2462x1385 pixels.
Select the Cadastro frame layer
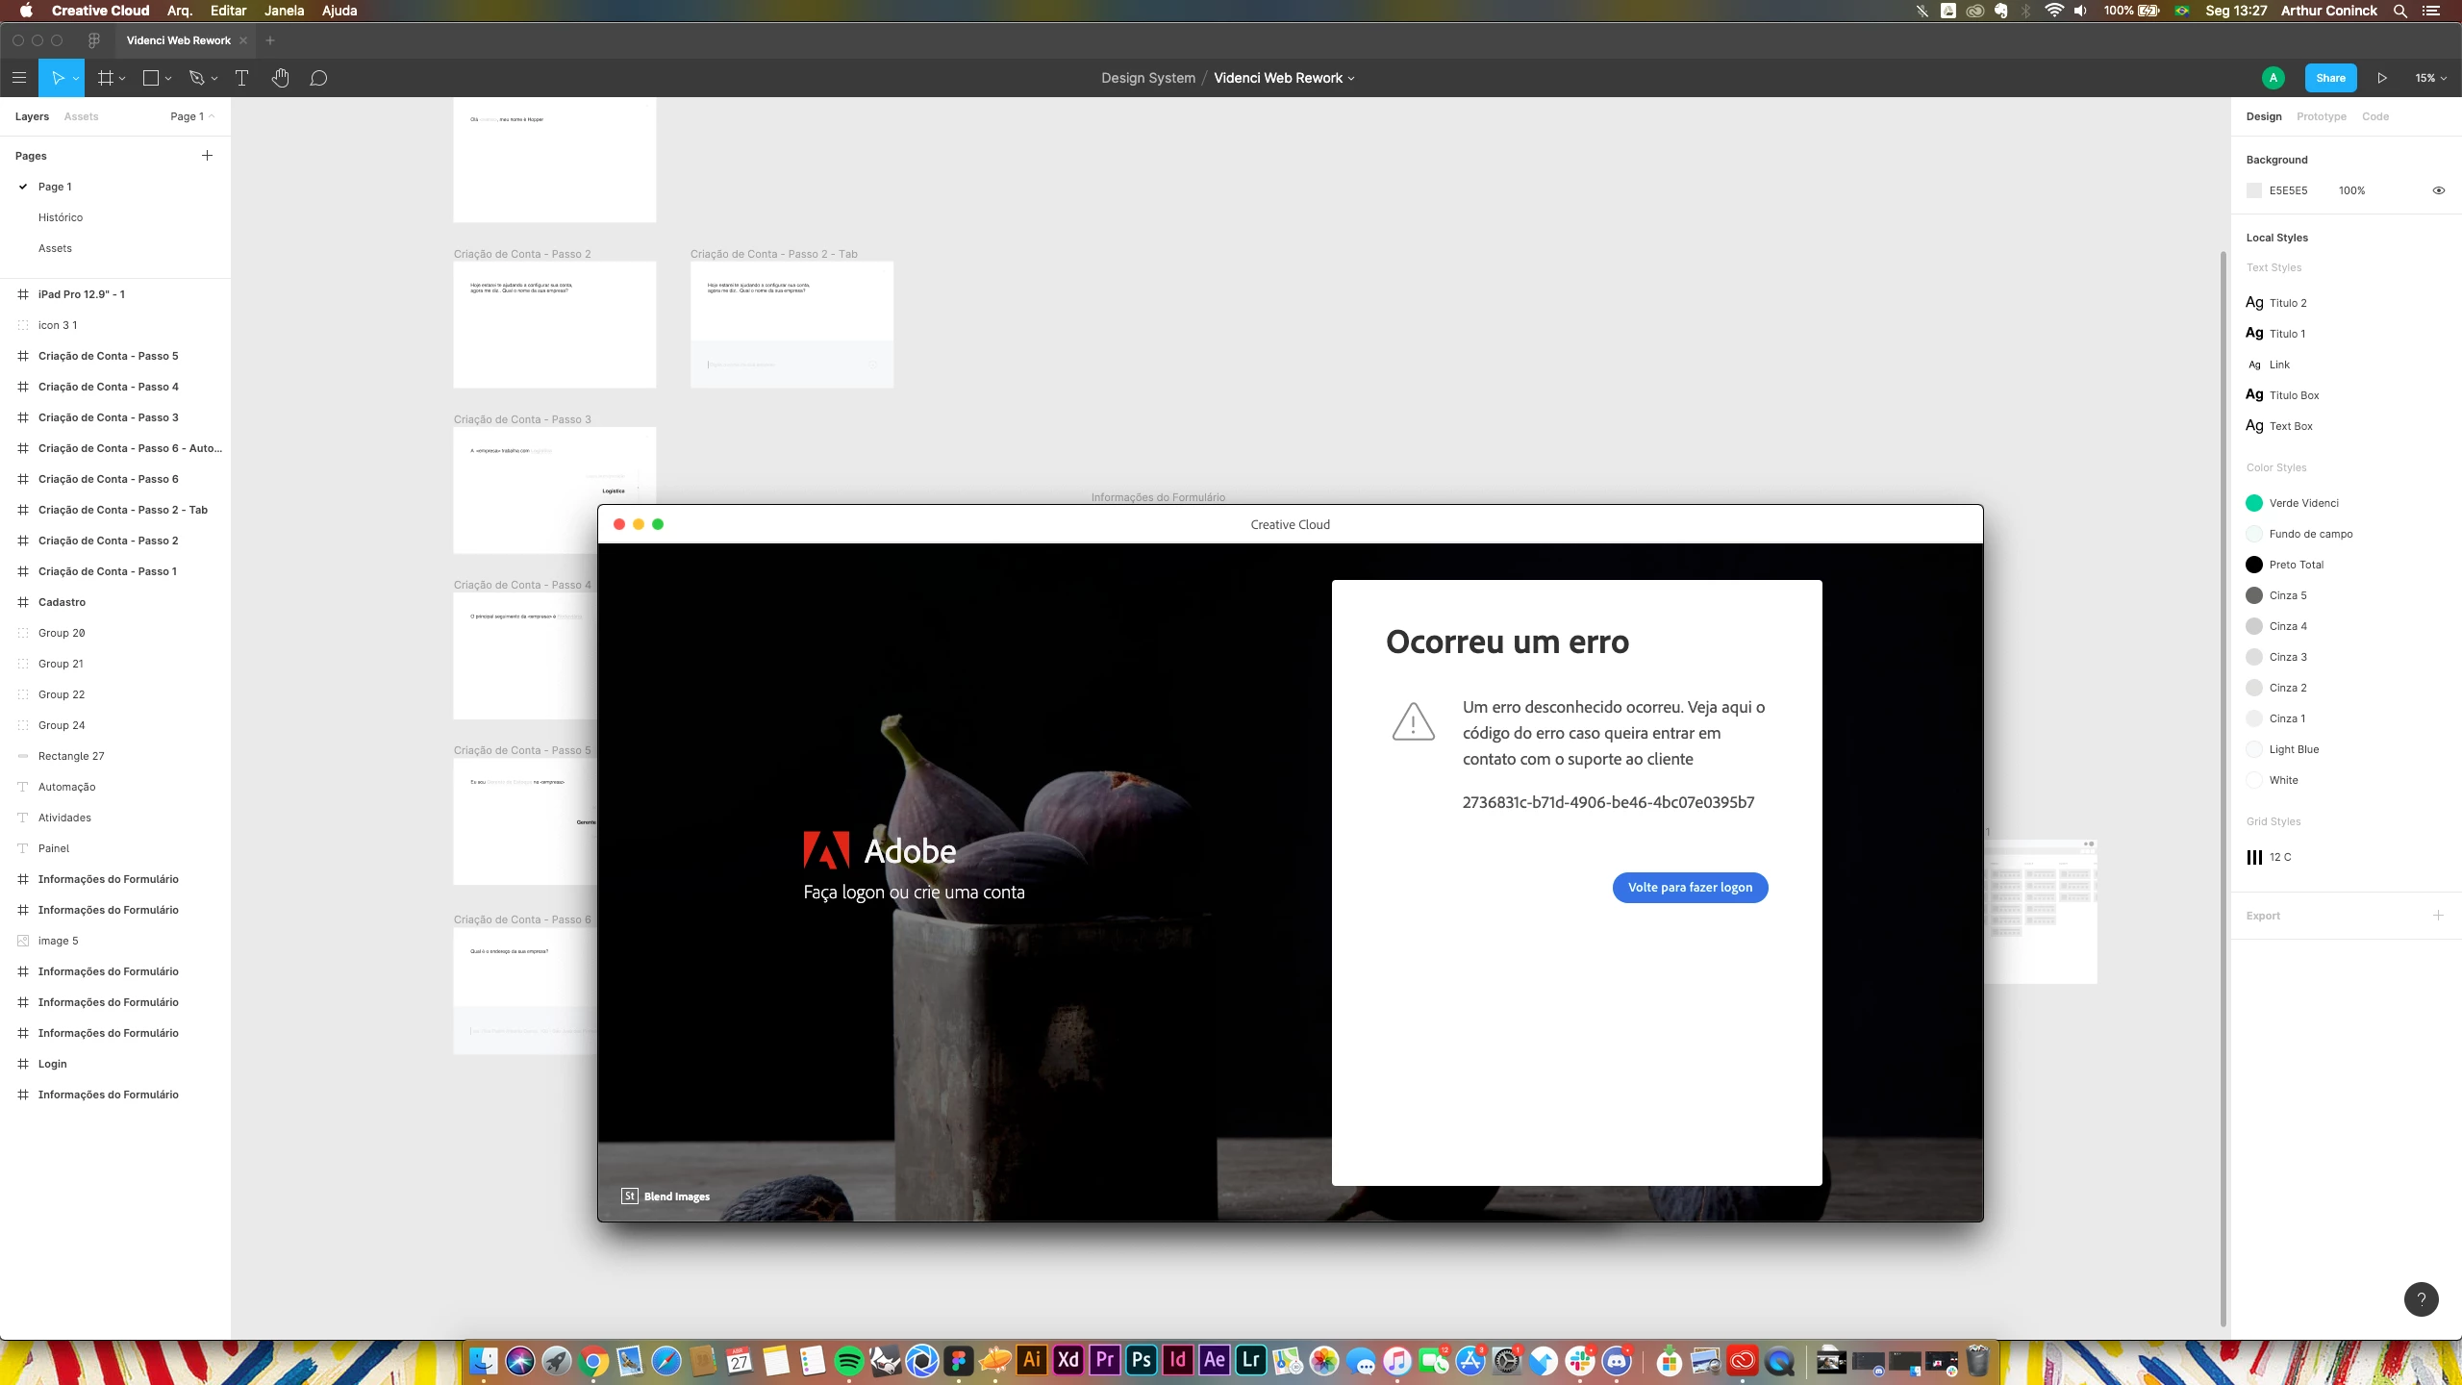click(62, 602)
